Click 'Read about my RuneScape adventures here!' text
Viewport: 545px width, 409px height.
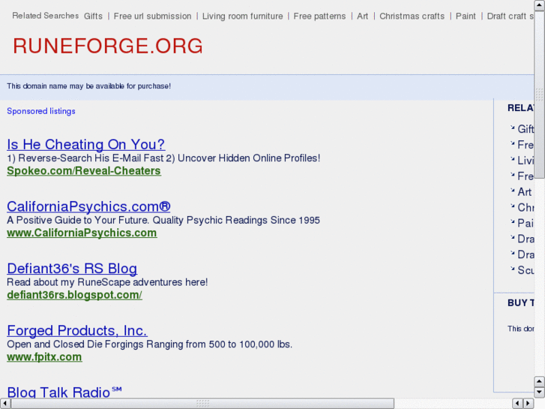tap(107, 282)
